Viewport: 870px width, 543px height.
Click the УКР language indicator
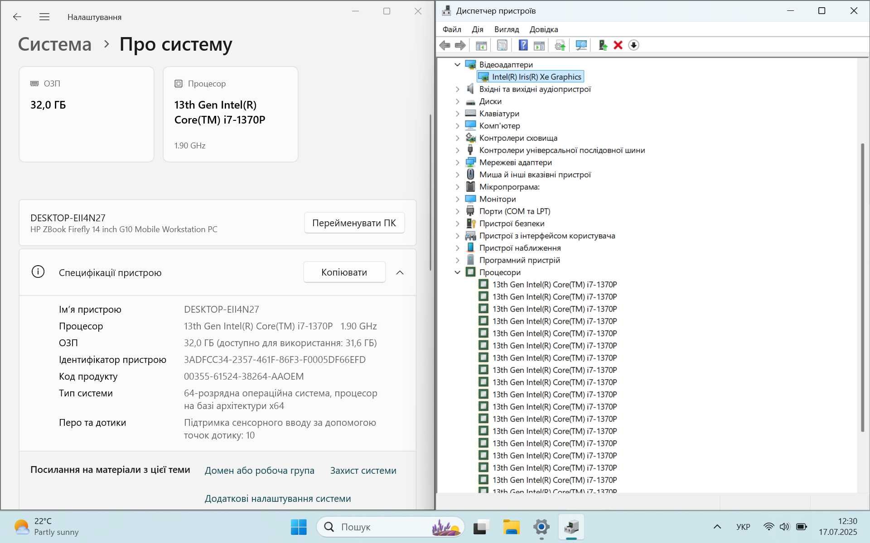[x=743, y=527]
